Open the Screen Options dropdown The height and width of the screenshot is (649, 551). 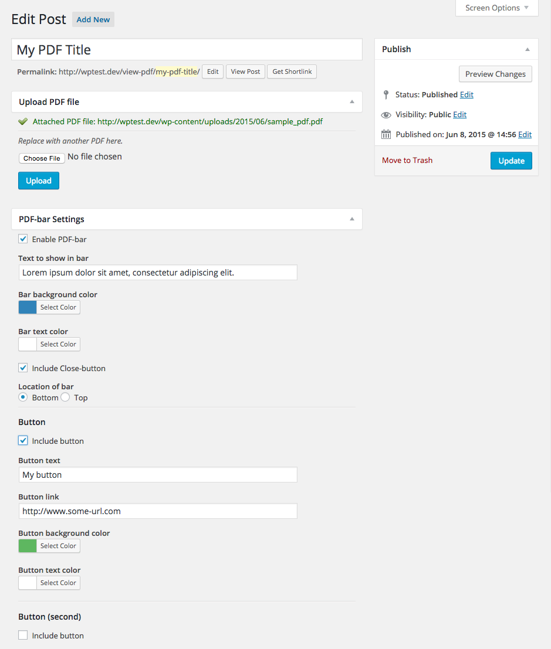tap(496, 8)
